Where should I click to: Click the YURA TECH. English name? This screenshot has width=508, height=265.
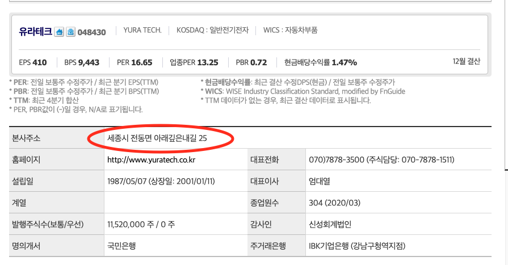click(x=142, y=30)
